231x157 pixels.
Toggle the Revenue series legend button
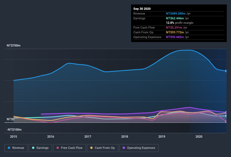coord(16,148)
